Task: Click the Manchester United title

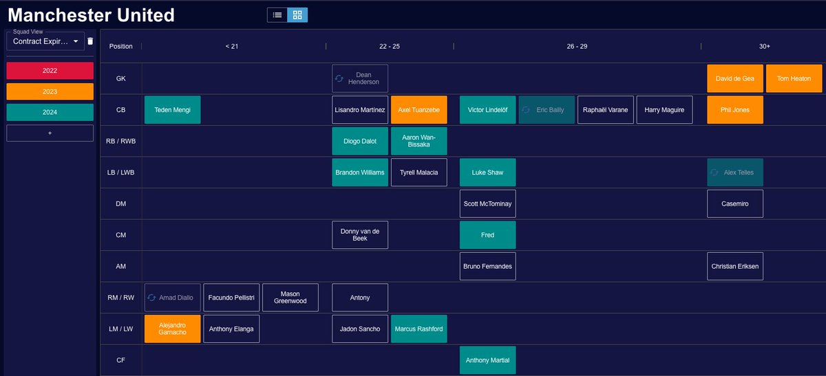Action: 91,14
